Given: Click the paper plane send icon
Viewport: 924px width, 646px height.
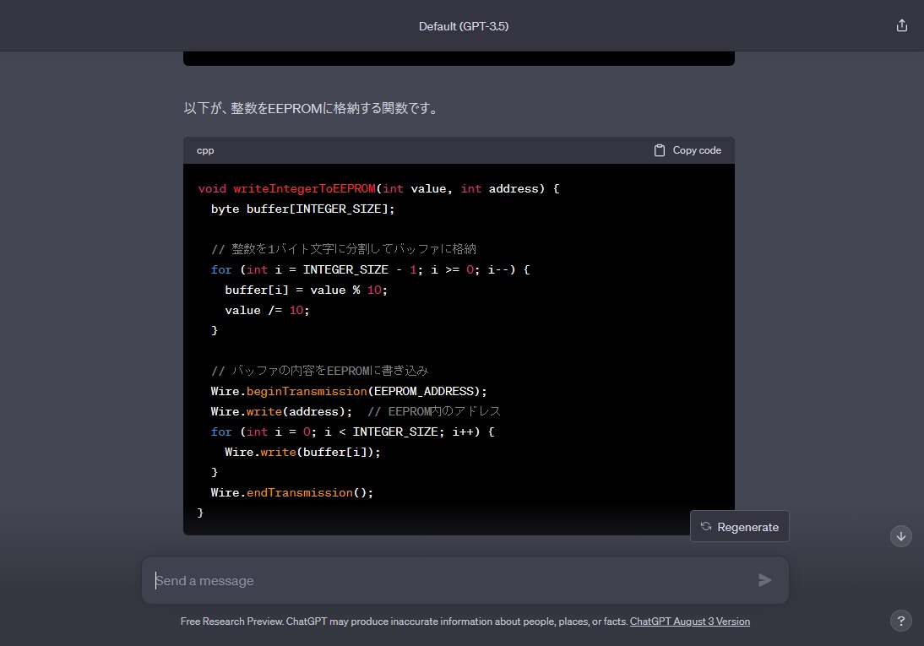Looking at the screenshot, I should click(x=764, y=580).
